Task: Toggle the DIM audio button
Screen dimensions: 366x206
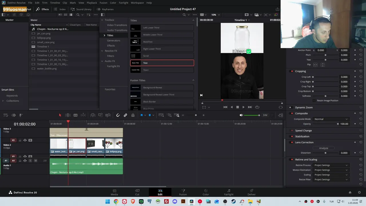Action: (265, 115)
